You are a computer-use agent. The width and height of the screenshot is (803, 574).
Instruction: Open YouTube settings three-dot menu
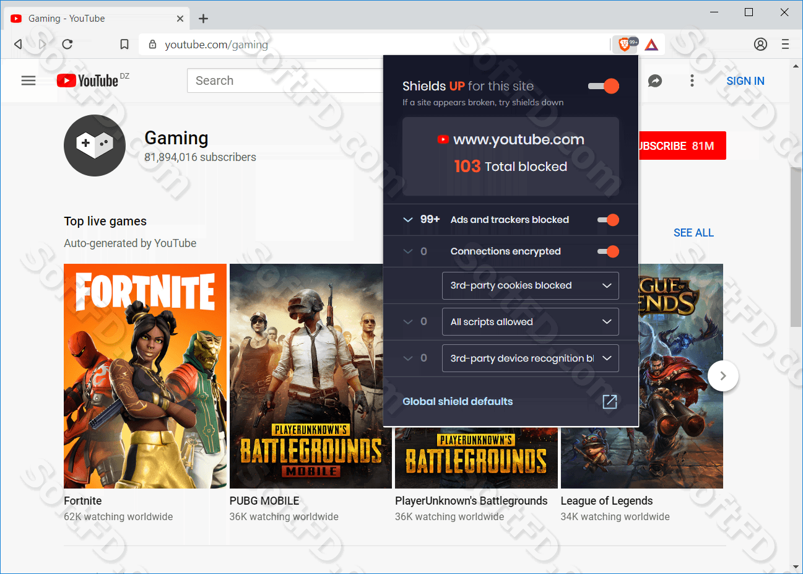click(x=692, y=80)
